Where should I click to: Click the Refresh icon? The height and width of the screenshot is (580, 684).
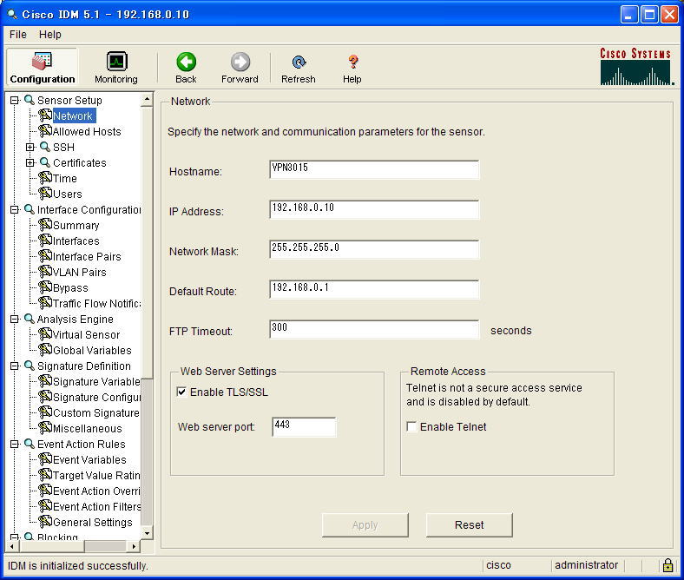[x=299, y=62]
